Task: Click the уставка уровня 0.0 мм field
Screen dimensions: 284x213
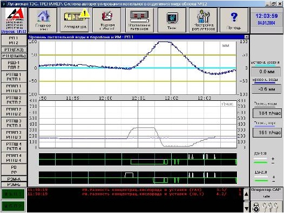Action: pyautogui.click(x=267, y=72)
